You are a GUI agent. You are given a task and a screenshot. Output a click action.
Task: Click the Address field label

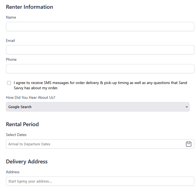pyautogui.click(x=13, y=172)
